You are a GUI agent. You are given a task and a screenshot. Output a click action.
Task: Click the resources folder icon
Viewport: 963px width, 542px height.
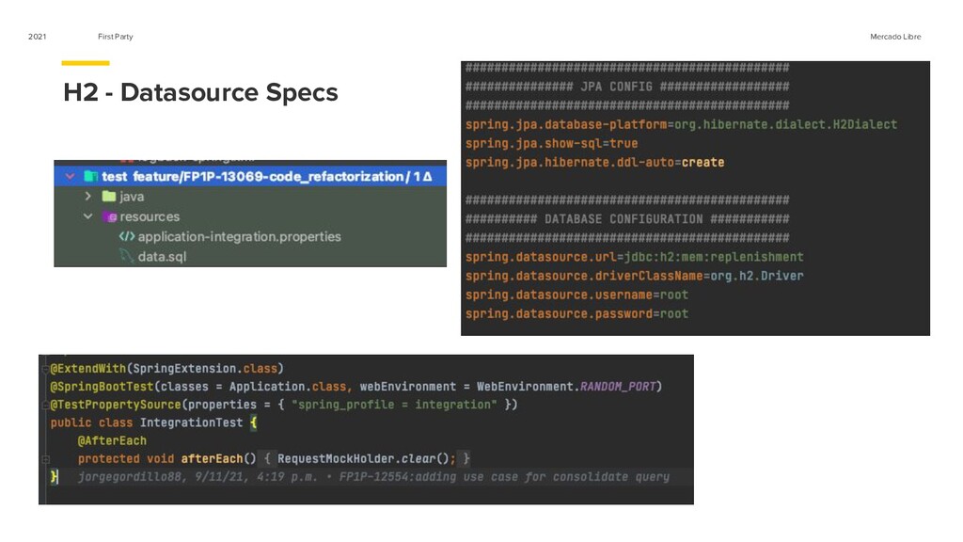(109, 216)
